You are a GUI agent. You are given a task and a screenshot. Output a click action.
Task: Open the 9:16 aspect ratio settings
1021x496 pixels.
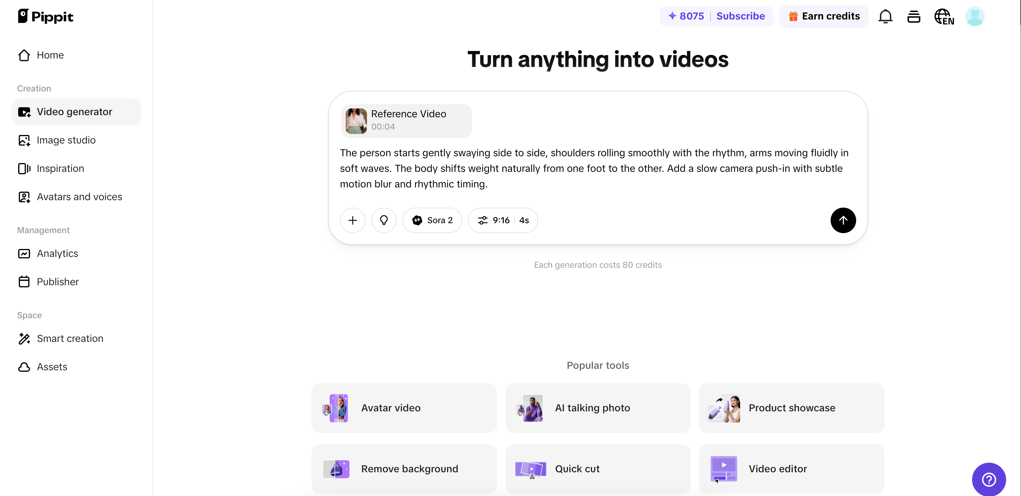[x=503, y=220]
